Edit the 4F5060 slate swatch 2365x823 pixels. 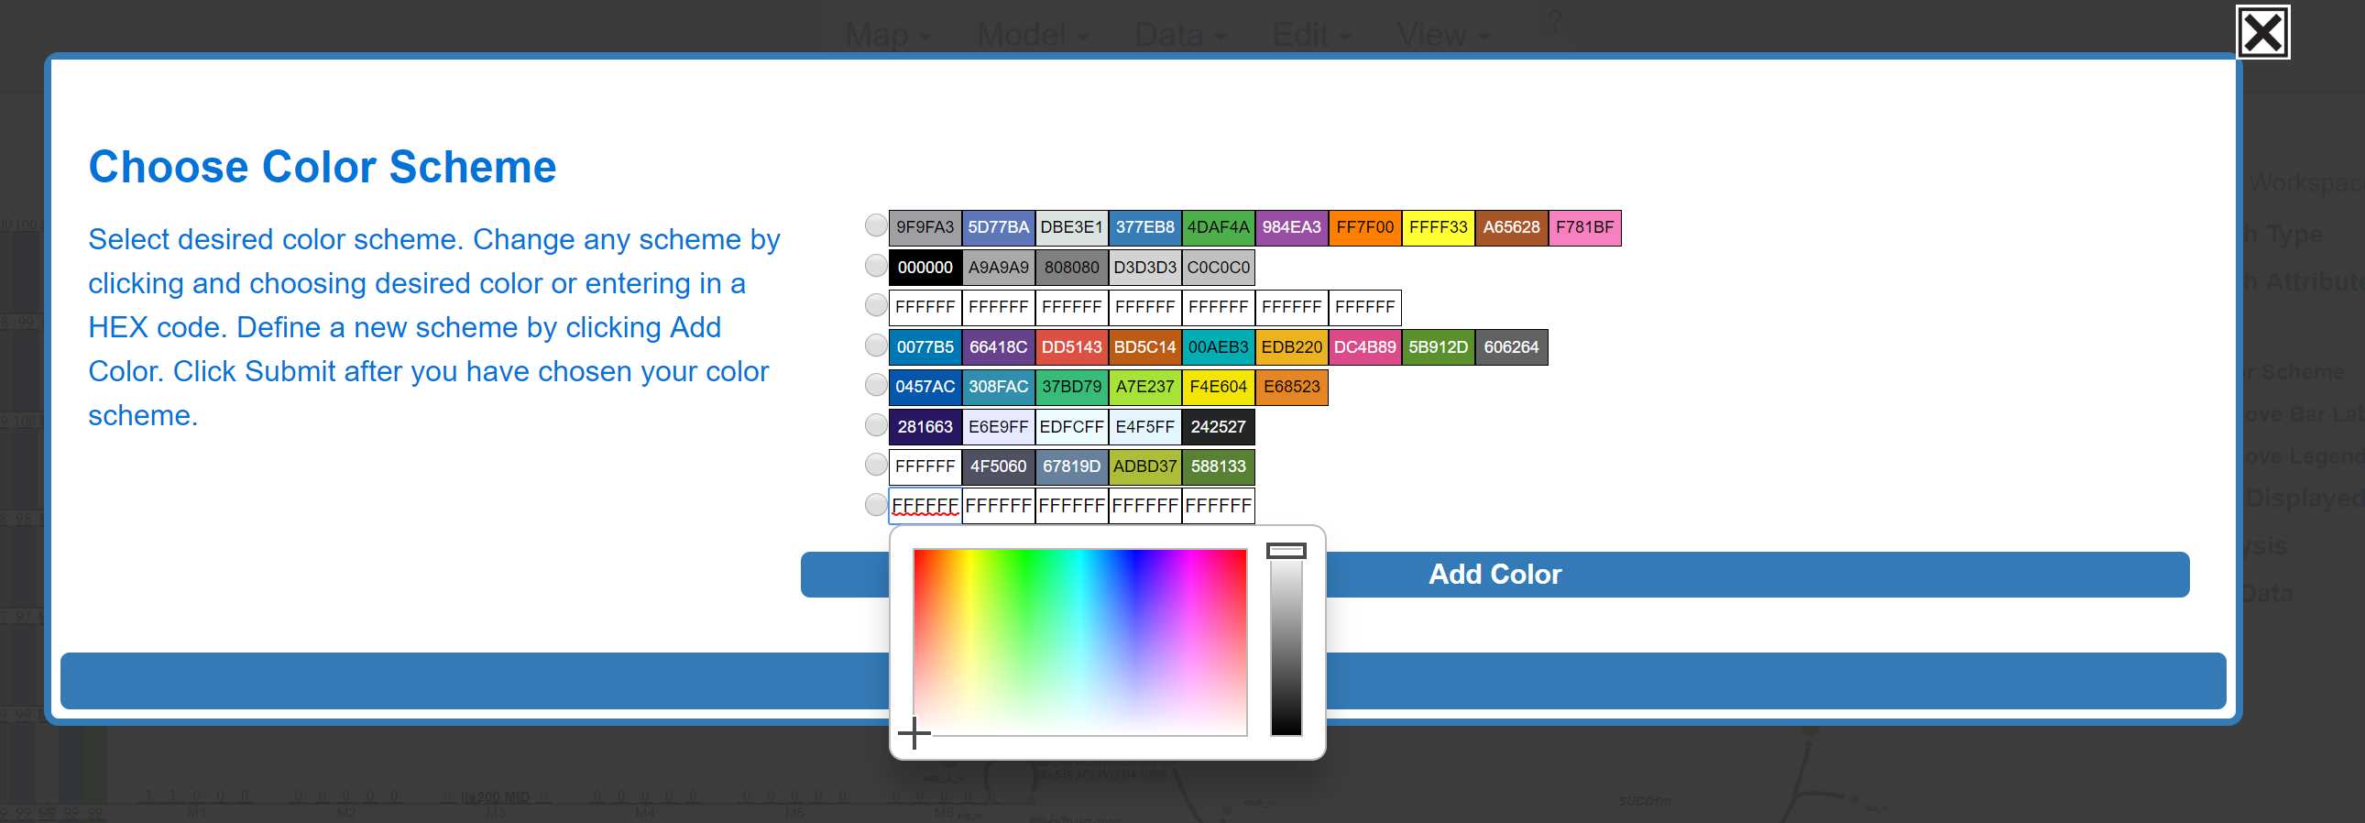tap(999, 466)
